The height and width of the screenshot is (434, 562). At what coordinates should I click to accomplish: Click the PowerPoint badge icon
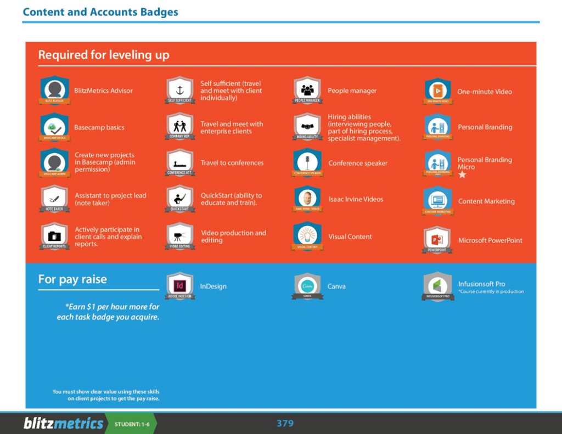pyautogui.click(x=437, y=240)
